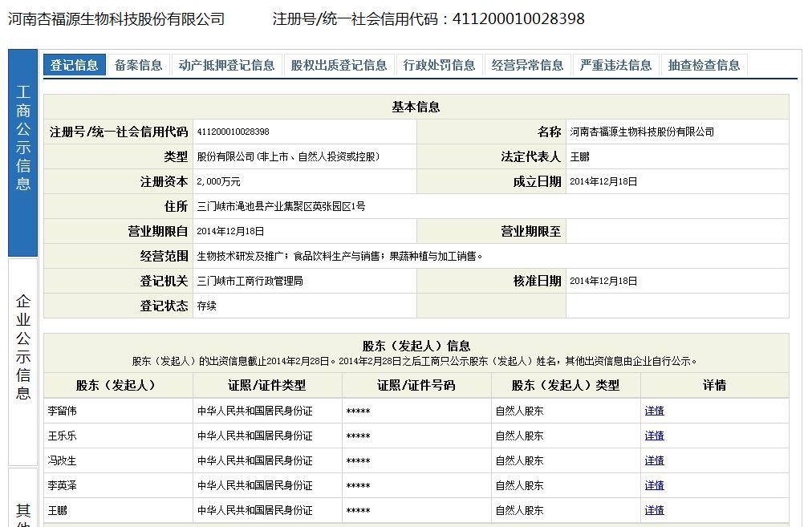
Task: Click shareholder name 李留伟
Action: 62,411
